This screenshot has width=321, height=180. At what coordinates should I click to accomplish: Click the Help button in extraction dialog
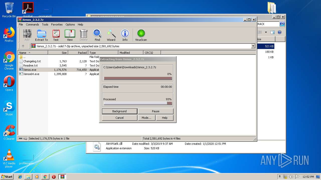point(165,118)
